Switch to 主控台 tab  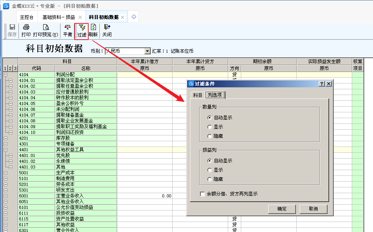27,17
